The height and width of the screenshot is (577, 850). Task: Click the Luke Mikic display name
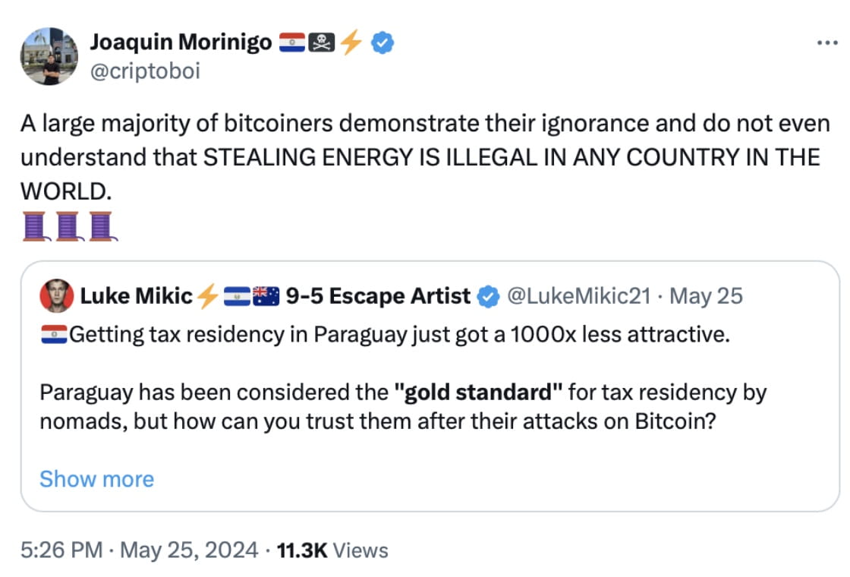(x=134, y=296)
